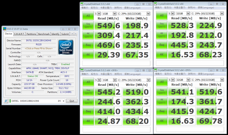Image resolution: width=228 pixels, height=135 pixels.
Task: Run 4K test next to 16.63 result
Action: (x=162, y=121)
